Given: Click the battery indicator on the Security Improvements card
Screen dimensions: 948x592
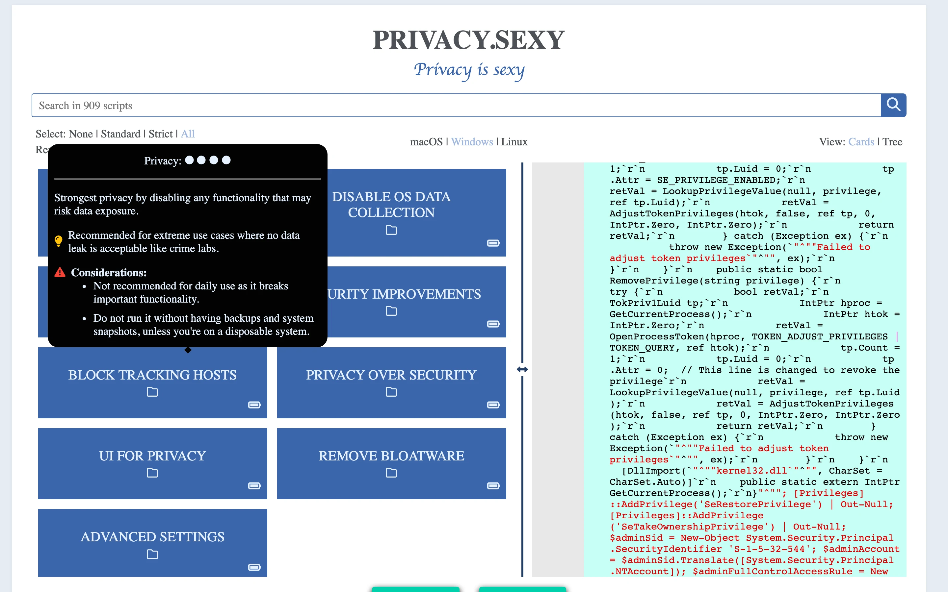Looking at the screenshot, I should click(x=493, y=324).
